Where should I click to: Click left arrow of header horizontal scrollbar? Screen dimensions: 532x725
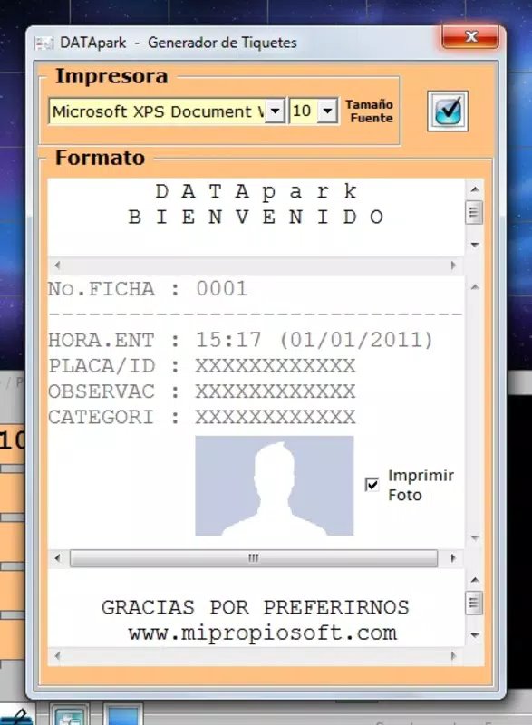coord(57,266)
